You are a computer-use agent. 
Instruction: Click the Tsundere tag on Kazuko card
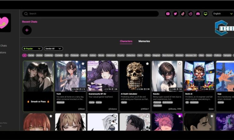pos(158,106)
